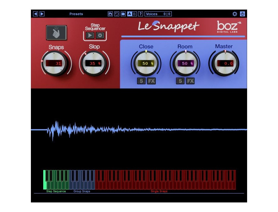This screenshot has height=212, width=278.
Task: Open the Presets menu
Action: point(76,14)
